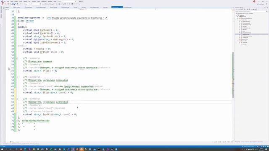Click the orange taskbar application icon
The height and width of the screenshot is (151, 269).
click(81, 149)
